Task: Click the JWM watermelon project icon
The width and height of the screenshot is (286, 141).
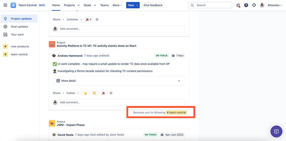Action: (52, 123)
